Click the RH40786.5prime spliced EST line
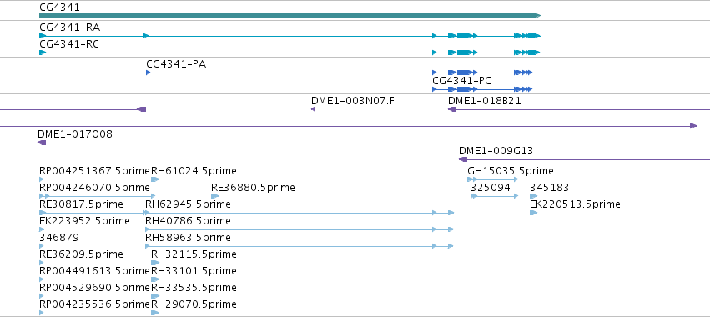Image resolution: width=710 pixels, height=317 pixels. pyautogui.click(x=300, y=229)
